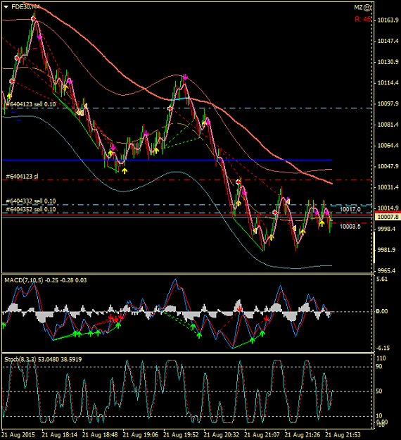401x440 pixels.
Task: Click the red R: 45 indicator text
Action: [x=362, y=20]
